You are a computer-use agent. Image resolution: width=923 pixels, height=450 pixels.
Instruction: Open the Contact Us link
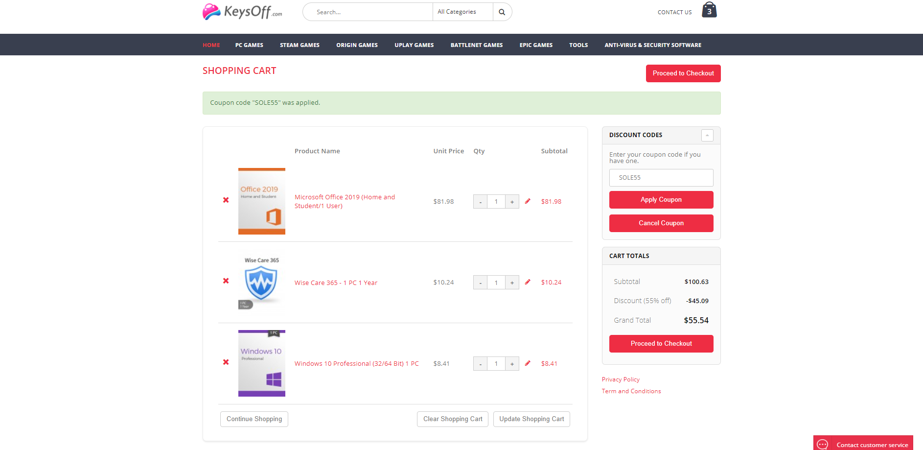pyautogui.click(x=674, y=12)
